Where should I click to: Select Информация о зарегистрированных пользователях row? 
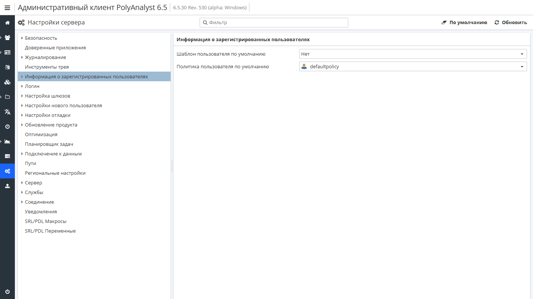click(x=94, y=76)
